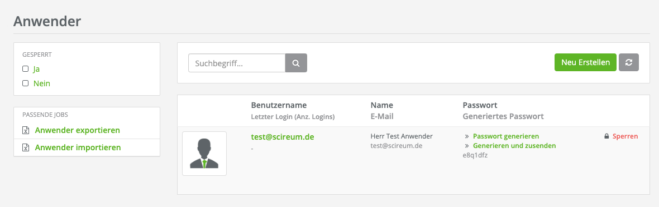Screen dimensions: 659x207
Task: Open the user avatar silhouette image
Action: pyautogui.click(x=204, y=154)
